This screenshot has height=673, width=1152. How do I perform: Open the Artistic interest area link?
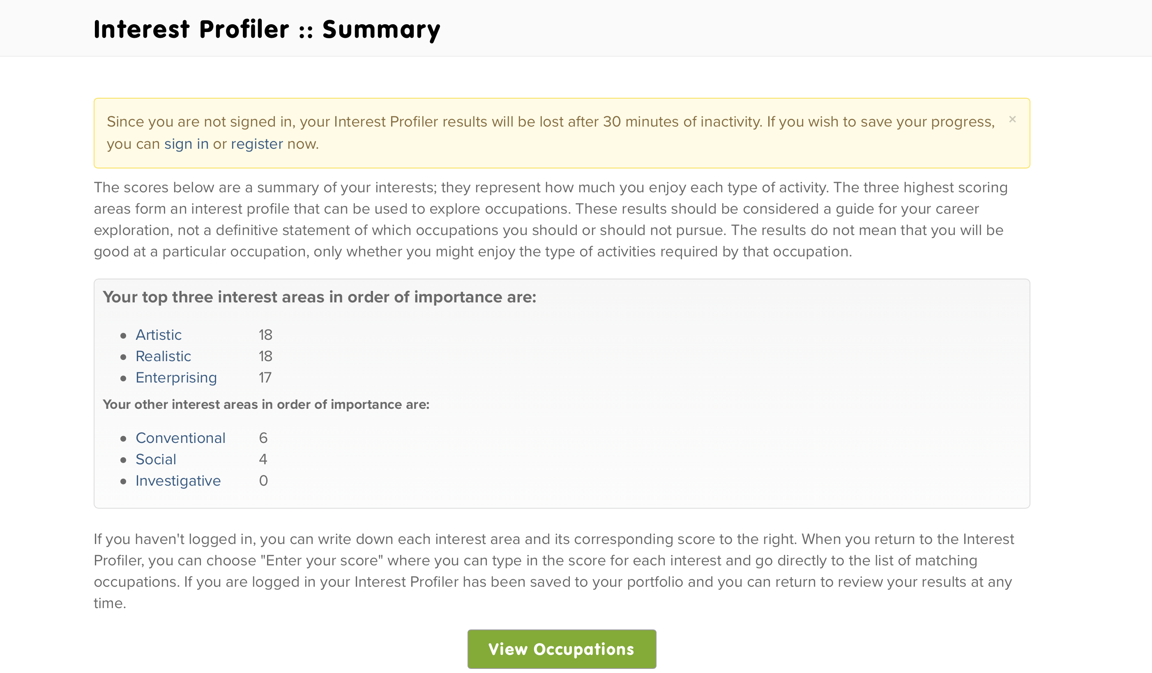click(158, 335)
